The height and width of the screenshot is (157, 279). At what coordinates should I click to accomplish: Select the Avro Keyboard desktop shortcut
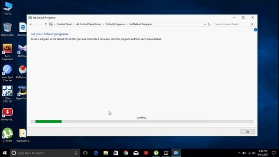click(7, 52)
